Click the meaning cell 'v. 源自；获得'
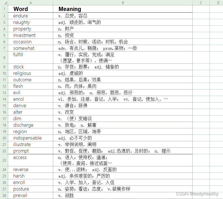 point(123,106)
